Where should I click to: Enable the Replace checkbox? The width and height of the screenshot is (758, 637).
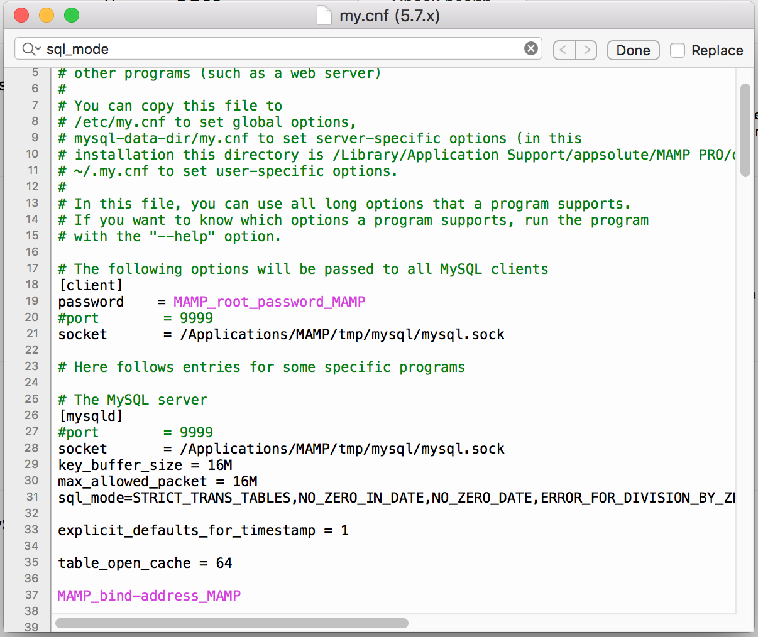(x=678, y=50)
